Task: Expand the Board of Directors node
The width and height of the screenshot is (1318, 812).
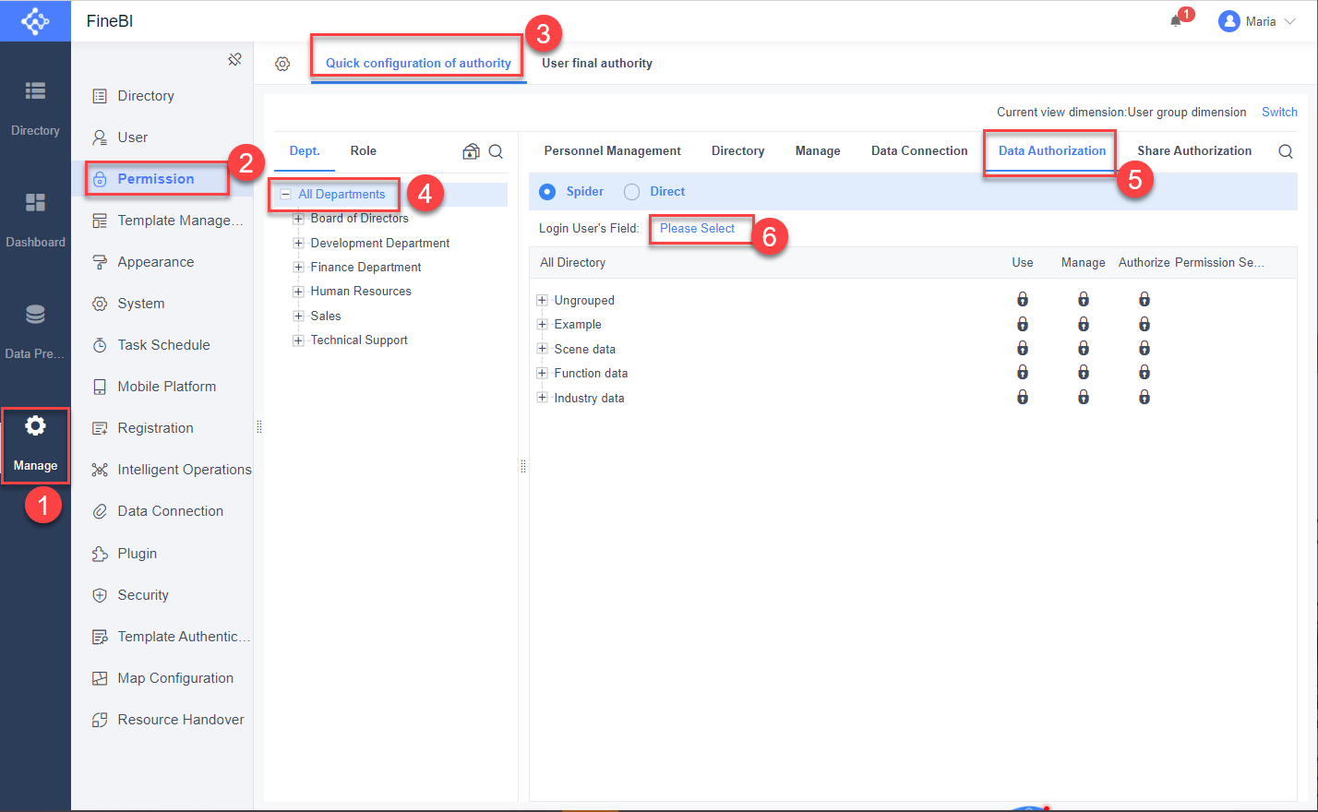Action: [x=298, y=219]
